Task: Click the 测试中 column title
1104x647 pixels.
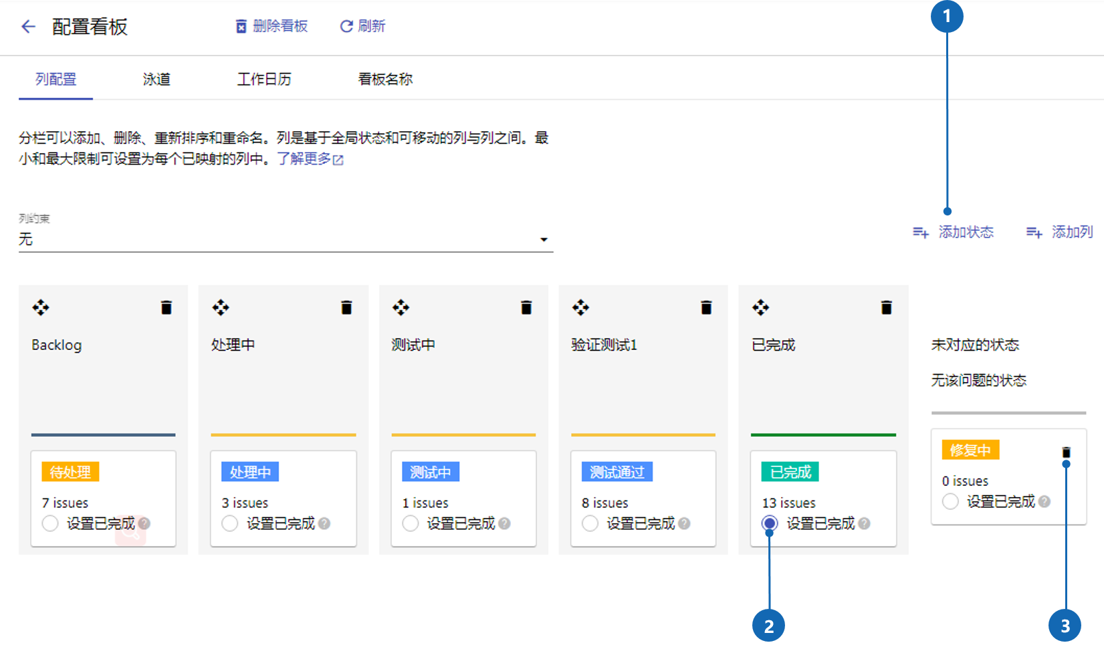Action: tap(413, 345)
